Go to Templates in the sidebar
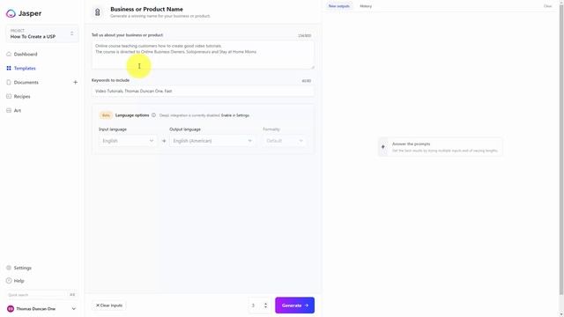The width and height of the screenshot is (564, 317). pyautogui.click(x=25, y=69)
